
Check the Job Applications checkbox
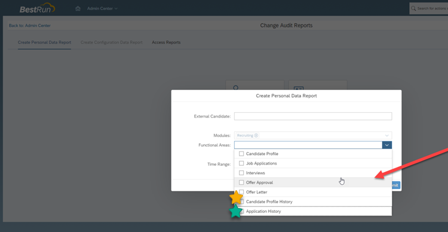(241, 163)
